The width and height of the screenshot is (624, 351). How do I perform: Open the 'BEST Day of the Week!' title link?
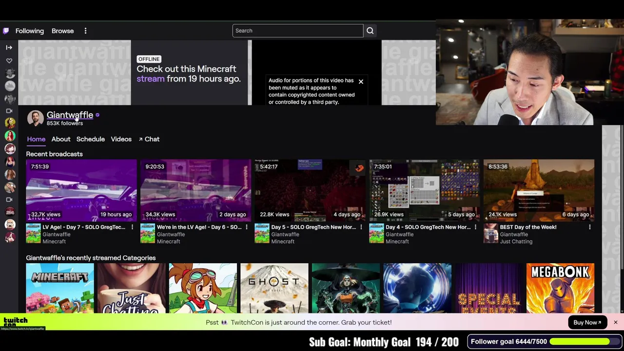coord(528,227)
